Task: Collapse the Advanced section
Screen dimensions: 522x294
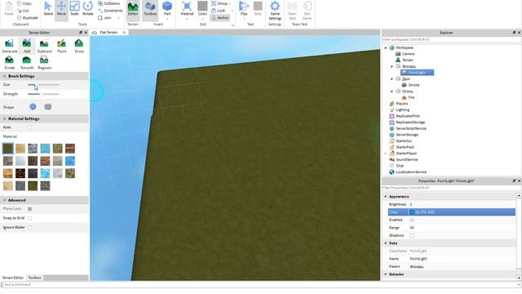Action: point(4,200)
